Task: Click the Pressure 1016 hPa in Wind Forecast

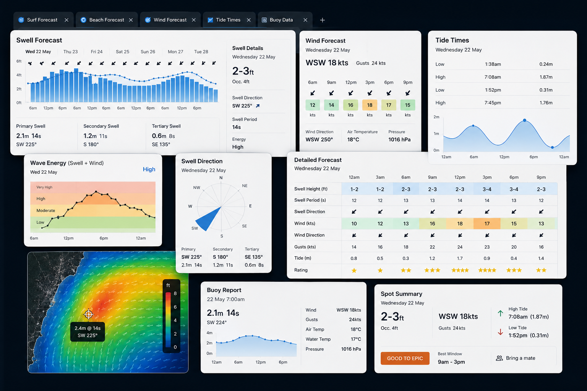Action: click(399, 139)
